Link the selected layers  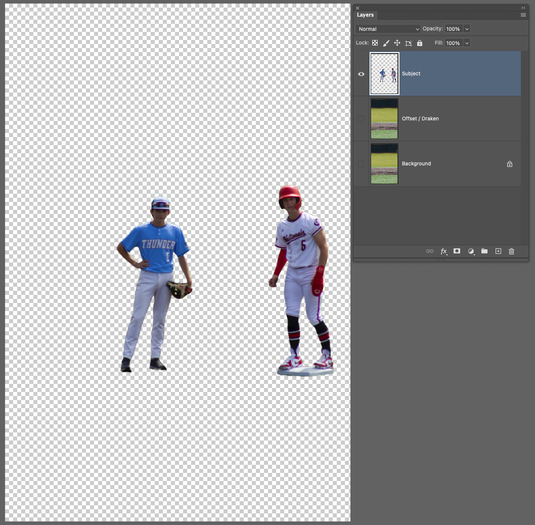coord(429,251)
